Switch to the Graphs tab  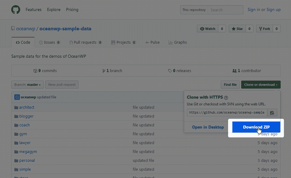[178, 42]
